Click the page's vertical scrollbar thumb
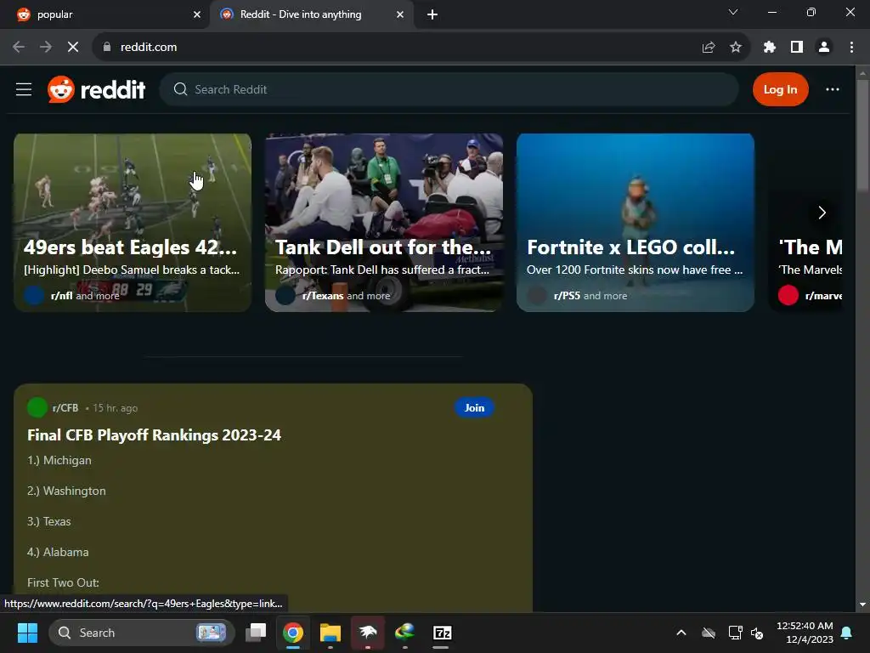This screenshot has height=653, width=870. click(x=862, y=136)
